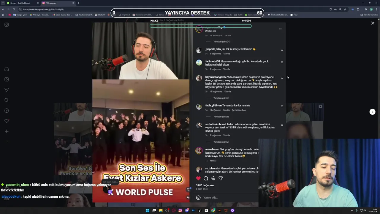380x214 pixels.
Task: Like serhattecimbrand's comment
Action: tap(282, 125)
